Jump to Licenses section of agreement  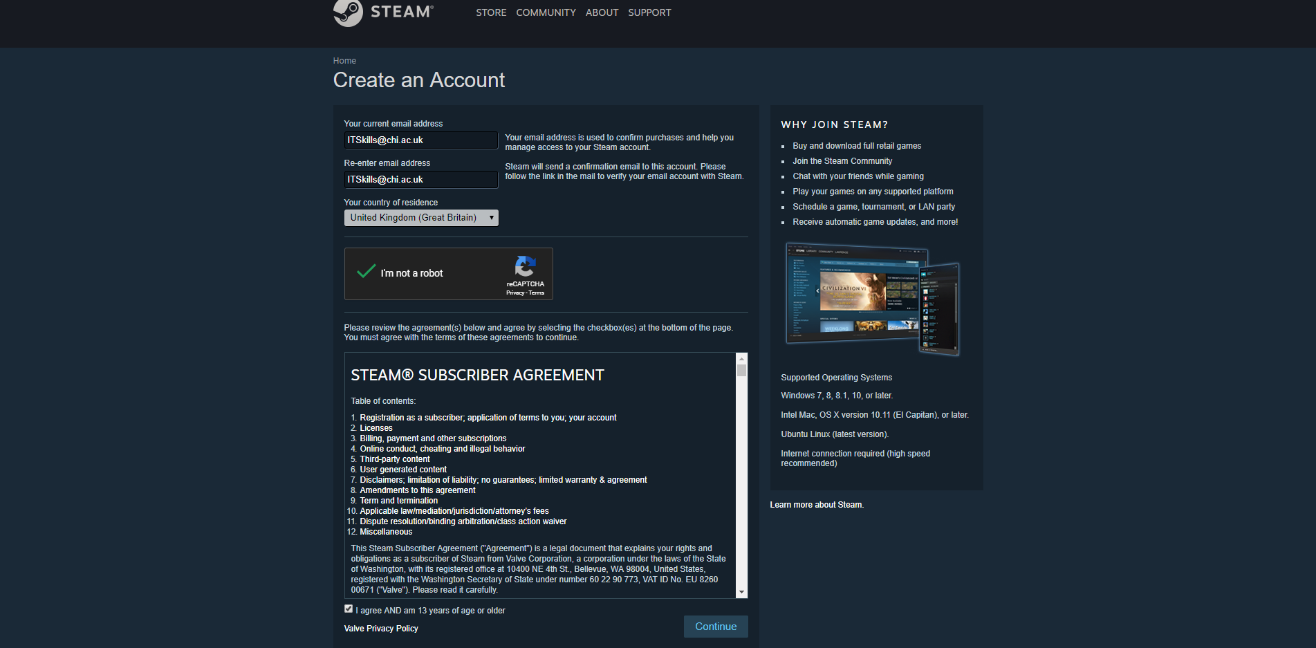[376, 428]
